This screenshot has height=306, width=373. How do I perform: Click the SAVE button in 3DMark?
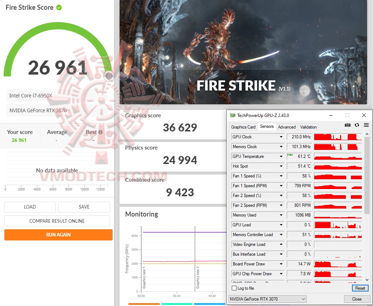(x=84, y=207)
